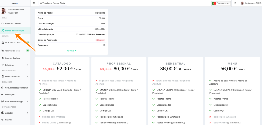
Task: Open Conf. do Estabelecimento menu item
Action: [16, 87]
